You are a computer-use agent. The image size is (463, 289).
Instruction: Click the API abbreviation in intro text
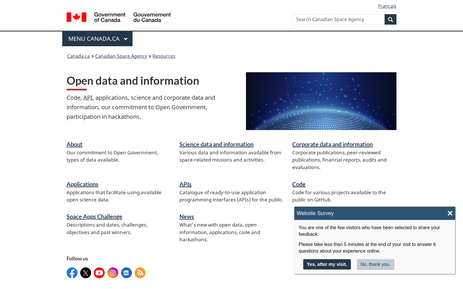click(x=88, y=98)
